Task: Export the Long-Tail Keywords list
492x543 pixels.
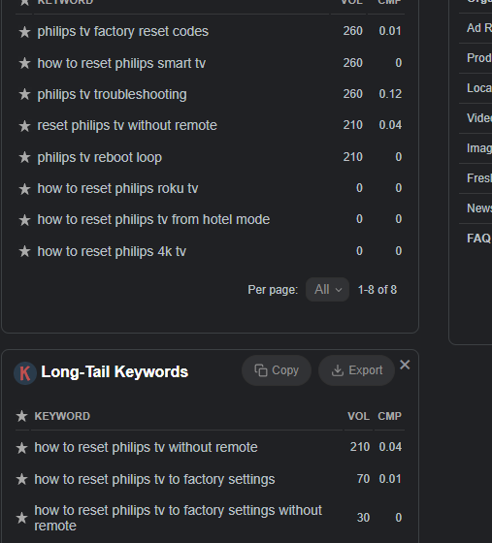Action: coord(356,370)
